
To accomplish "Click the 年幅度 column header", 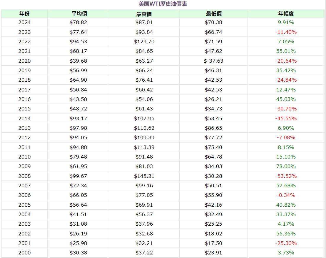I will pos(286,14).
